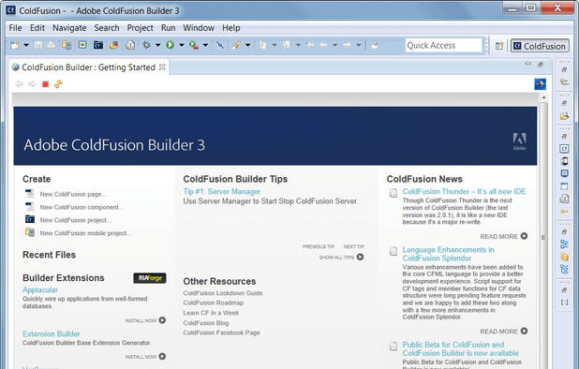579x369 pixels.
Task: Open ColdFusion Thunder news article link
Action: [464, 191]
